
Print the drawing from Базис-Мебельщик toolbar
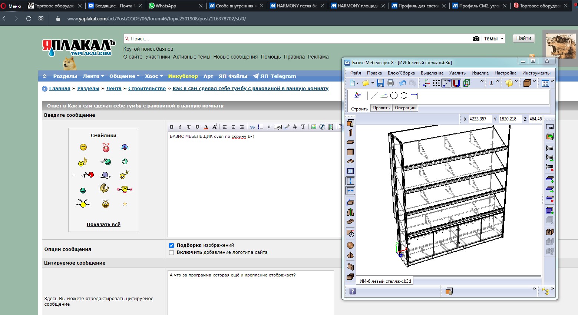(x=390, y=83)
